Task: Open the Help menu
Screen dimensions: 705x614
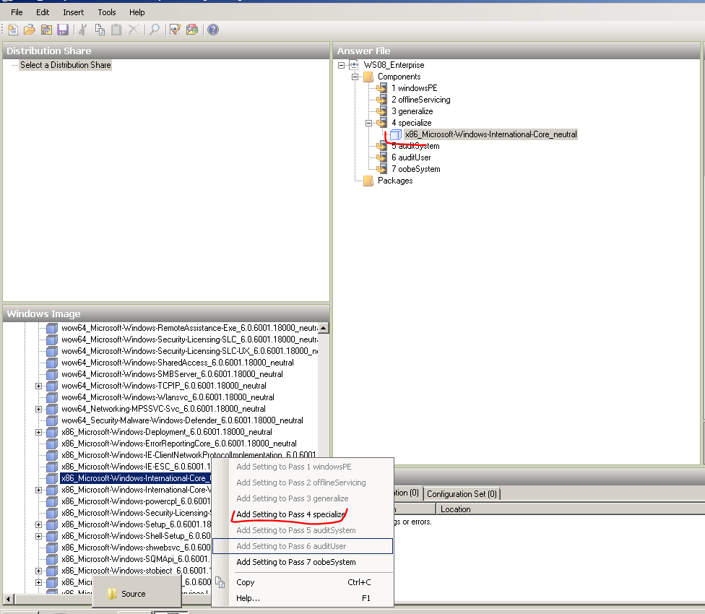Action: point(137,12)
